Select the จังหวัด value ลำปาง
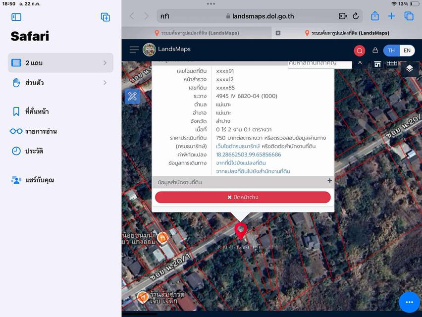This screenshot has width=422, height=317. [223, 121]
